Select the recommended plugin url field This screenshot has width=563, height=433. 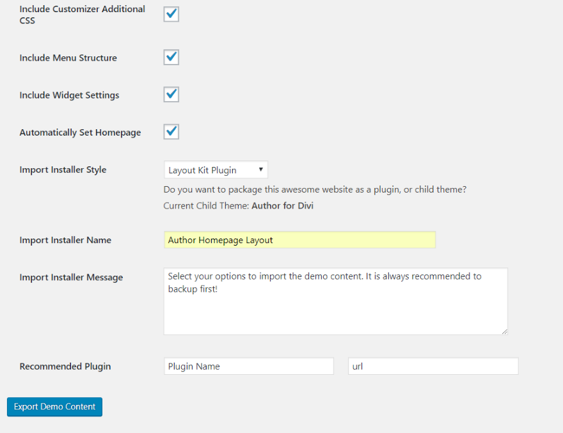(433, 366)
